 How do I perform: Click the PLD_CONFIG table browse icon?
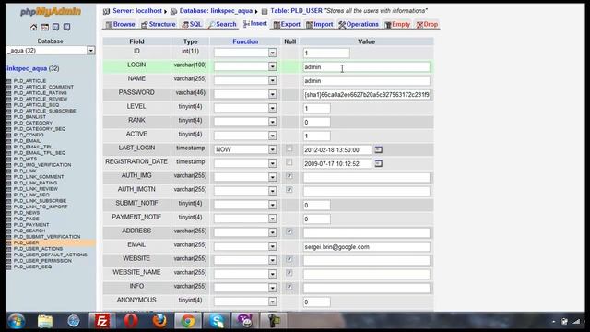(x=8, y=135)
